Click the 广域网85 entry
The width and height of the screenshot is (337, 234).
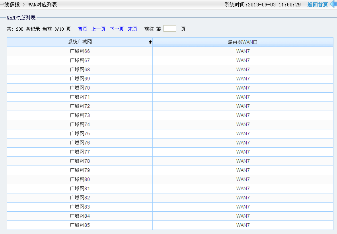pos(80,225)
